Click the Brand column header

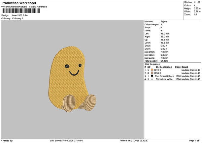coord(185,67)
